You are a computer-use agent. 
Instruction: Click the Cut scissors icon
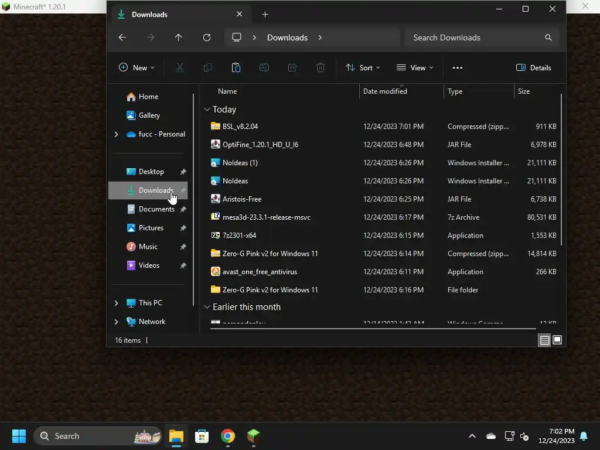click(x=180, y=68)
